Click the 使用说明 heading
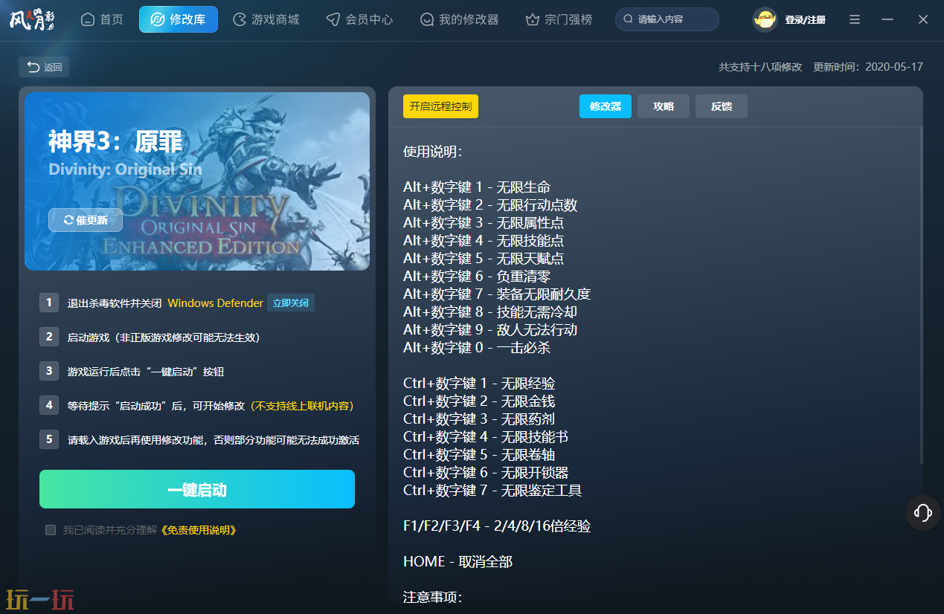 tap(433, 152)
